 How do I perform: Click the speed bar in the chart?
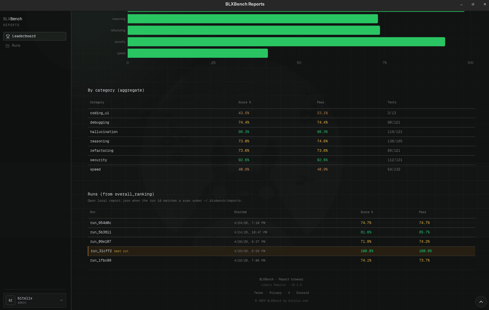coord(198,53)
